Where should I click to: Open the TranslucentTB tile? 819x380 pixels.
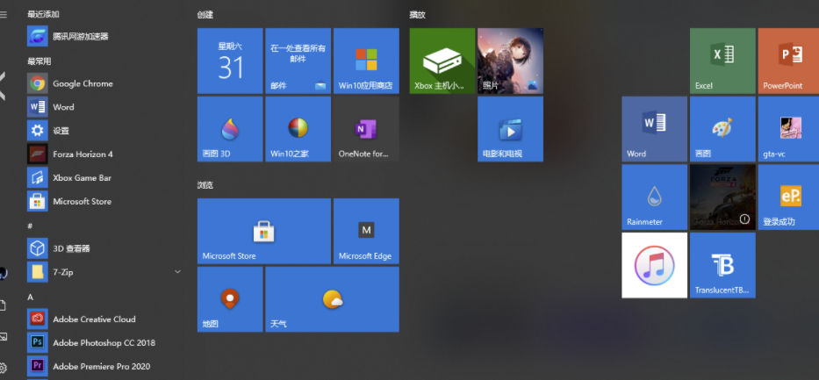(722, 265)
